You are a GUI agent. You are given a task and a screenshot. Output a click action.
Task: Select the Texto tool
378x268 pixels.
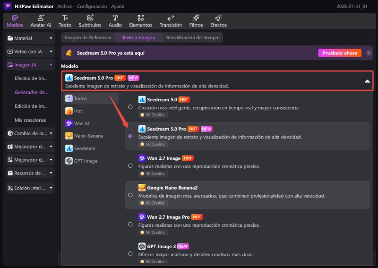[x=65, y=21]
